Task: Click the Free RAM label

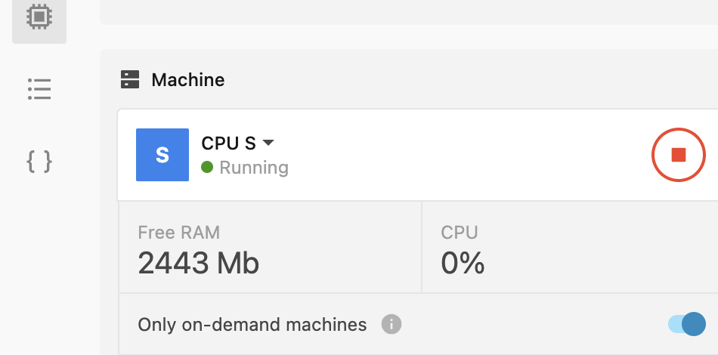Action: (179, 233)
